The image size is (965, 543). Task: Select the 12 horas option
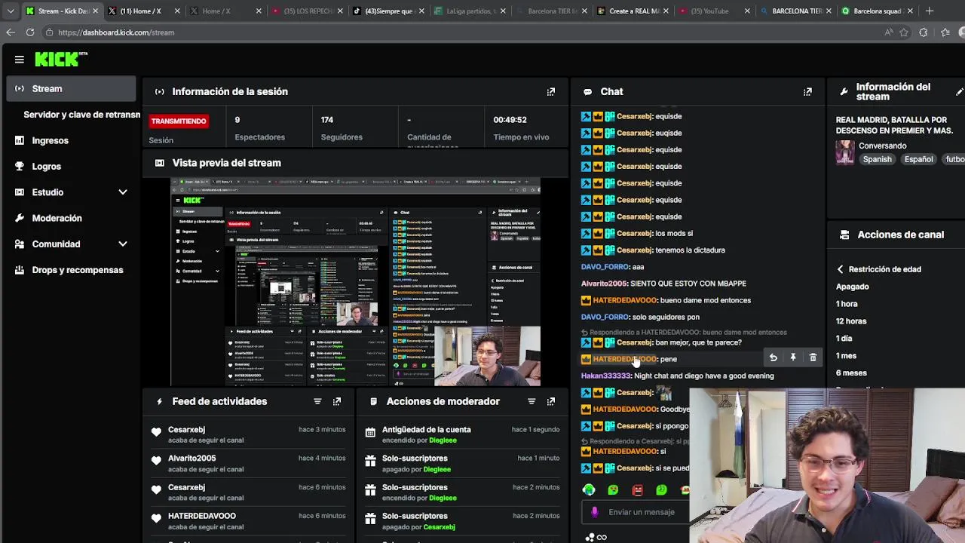851,321
